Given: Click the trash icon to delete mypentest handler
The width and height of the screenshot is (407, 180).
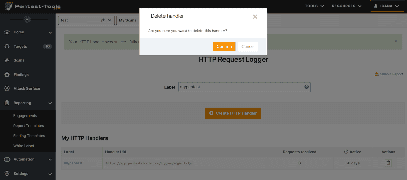Looking at the screenshot, I should (388, 163).
